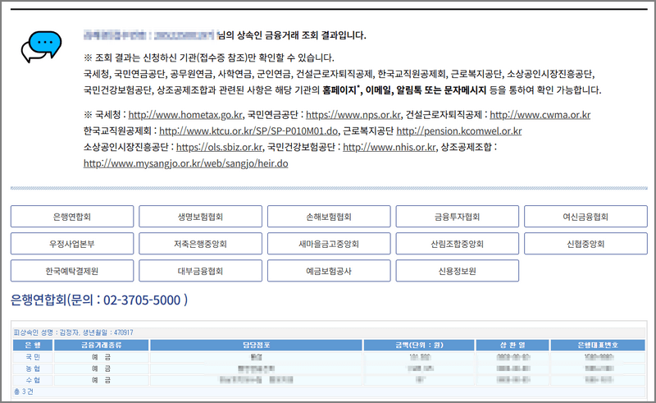Select the 대부금융협회 button
656x403 pixels.
(x=200, y=271)
